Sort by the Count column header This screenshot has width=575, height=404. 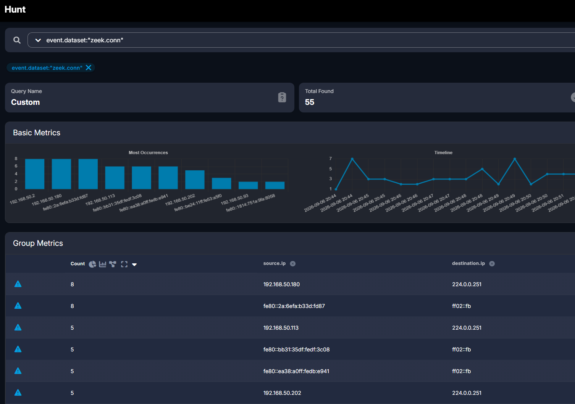click(78, 264)
